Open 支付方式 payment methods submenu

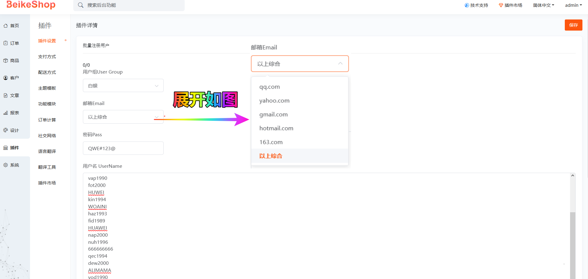tap(47, 57)
